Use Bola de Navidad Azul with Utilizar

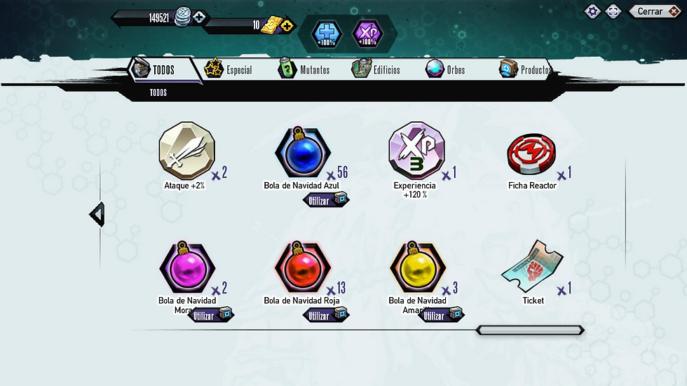coord(326,200)
